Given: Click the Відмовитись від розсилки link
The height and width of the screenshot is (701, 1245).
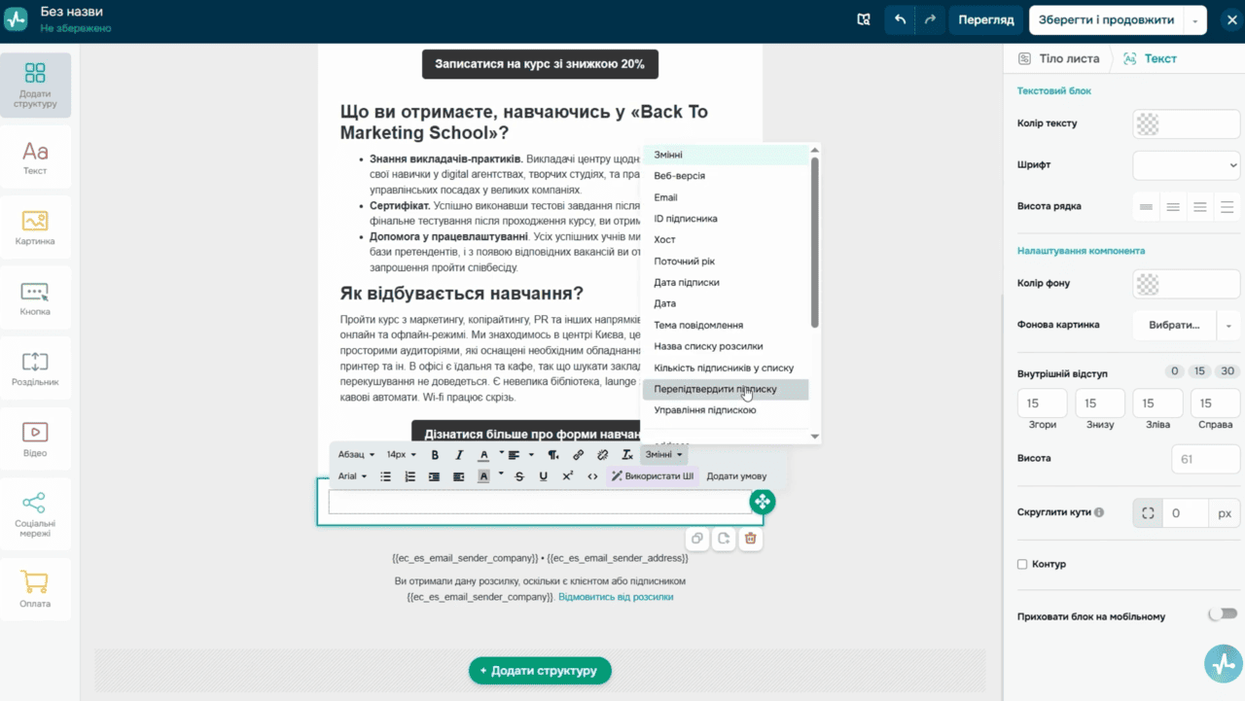Looking at the screenshot, I should [616, 597].
